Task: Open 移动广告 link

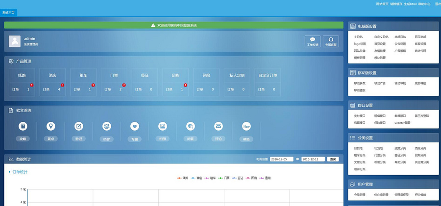Action: (380, 84)
